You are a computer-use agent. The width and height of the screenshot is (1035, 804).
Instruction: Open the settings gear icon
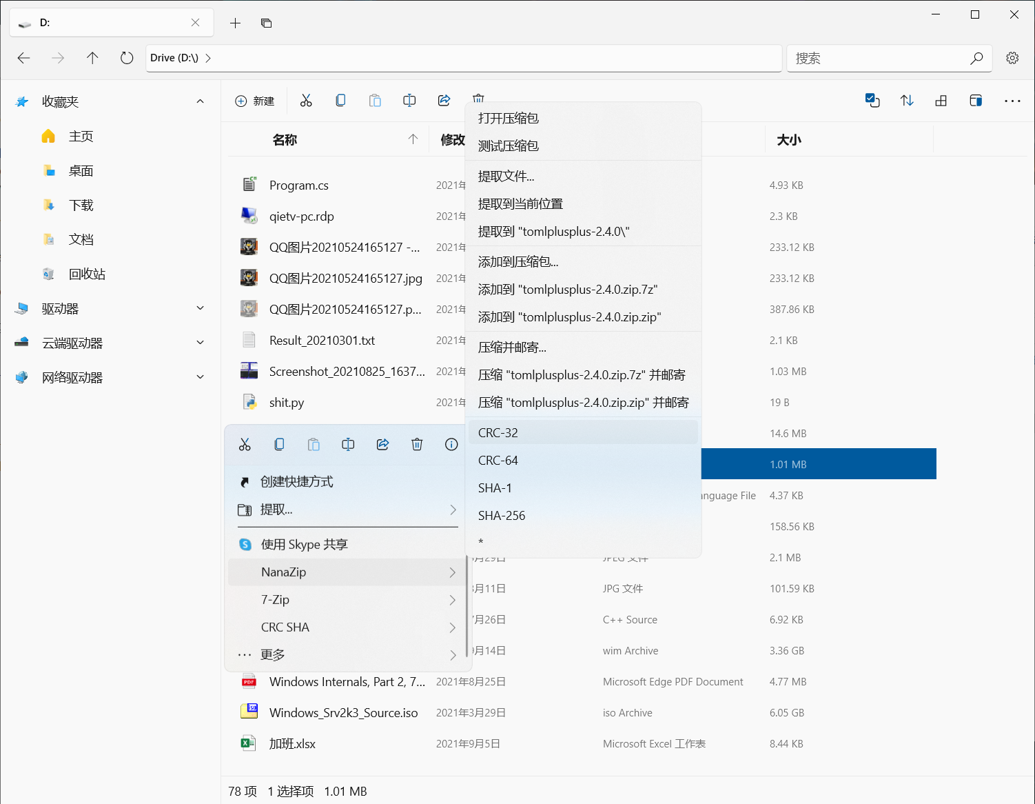point(1012,58)
